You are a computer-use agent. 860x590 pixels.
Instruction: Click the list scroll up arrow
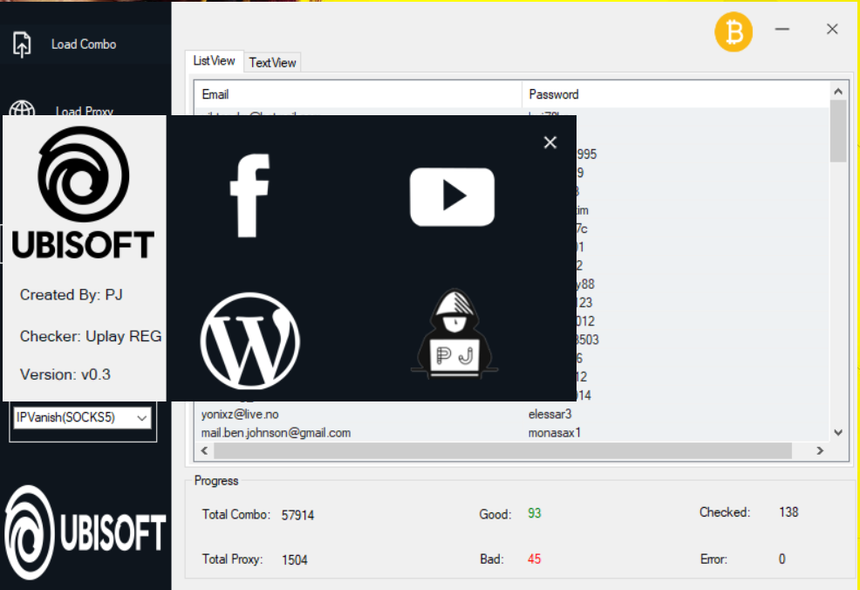[838, 92]
